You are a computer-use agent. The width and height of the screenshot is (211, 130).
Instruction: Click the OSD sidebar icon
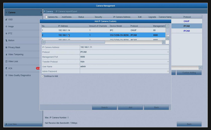pos(6,19)
